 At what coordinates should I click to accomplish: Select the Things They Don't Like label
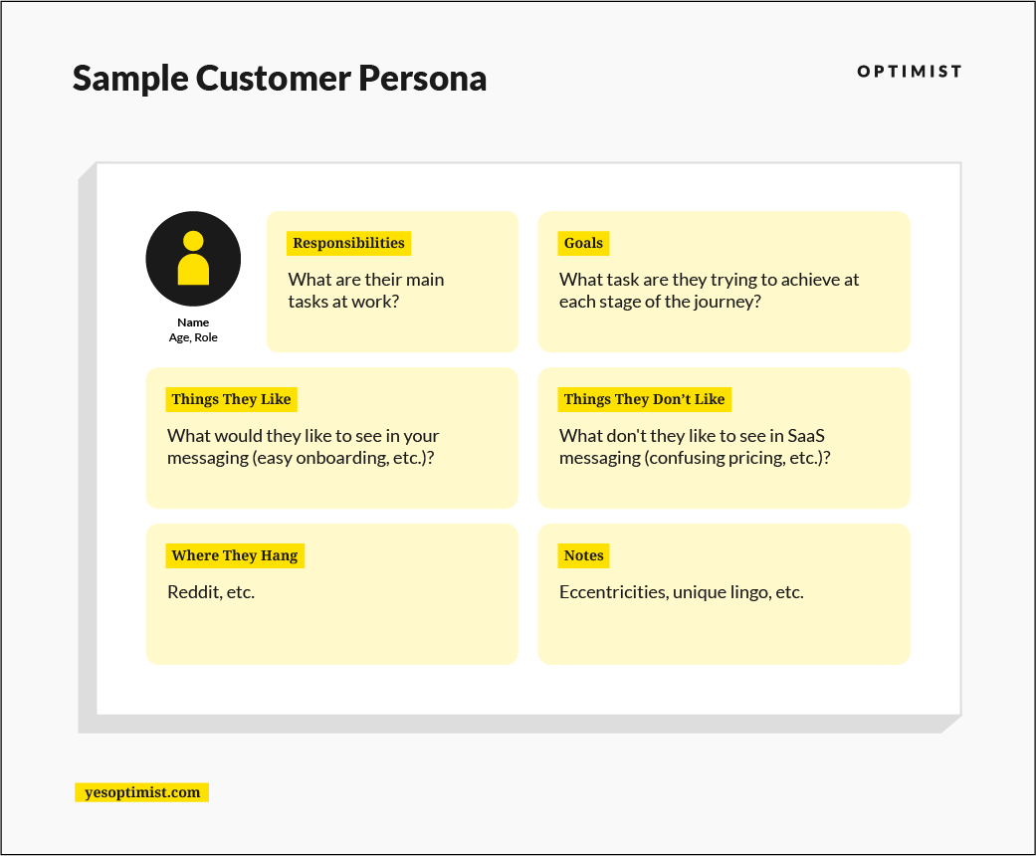click(644, 399)
